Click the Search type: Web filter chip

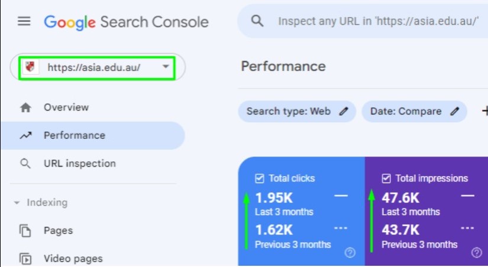288,112
